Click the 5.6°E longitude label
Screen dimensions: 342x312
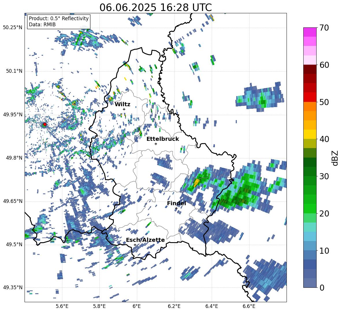tap(62, 306)
